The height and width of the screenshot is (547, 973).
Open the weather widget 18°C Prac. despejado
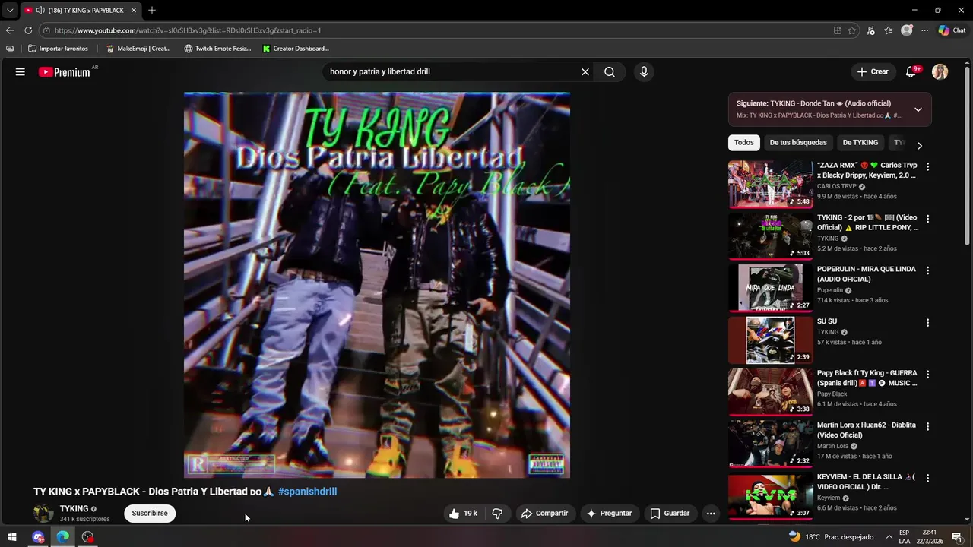coord(831,537)
